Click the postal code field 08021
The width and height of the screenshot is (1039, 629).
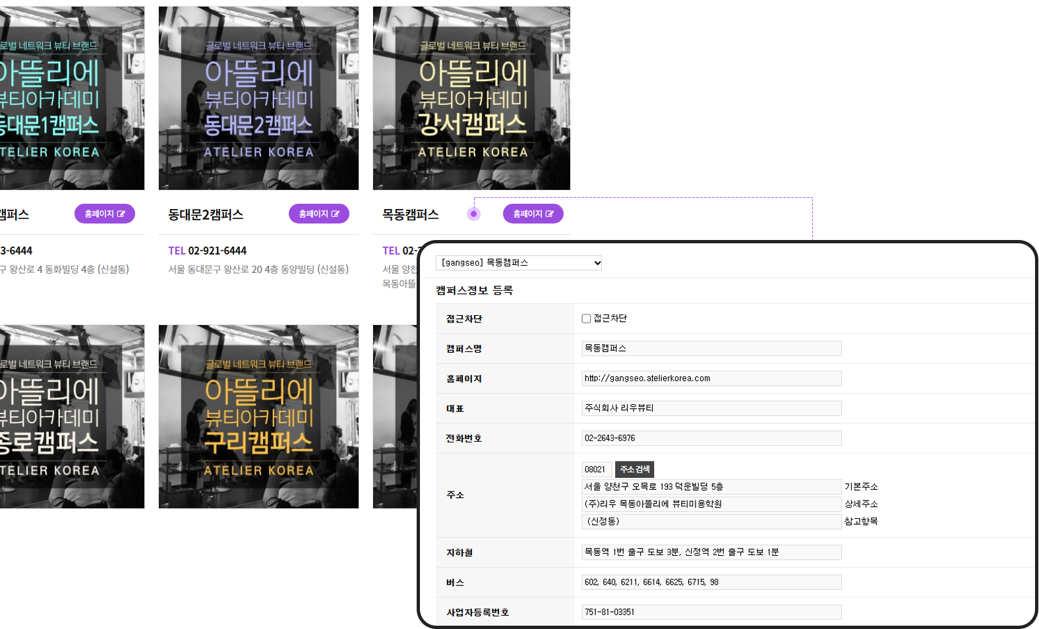596,469
